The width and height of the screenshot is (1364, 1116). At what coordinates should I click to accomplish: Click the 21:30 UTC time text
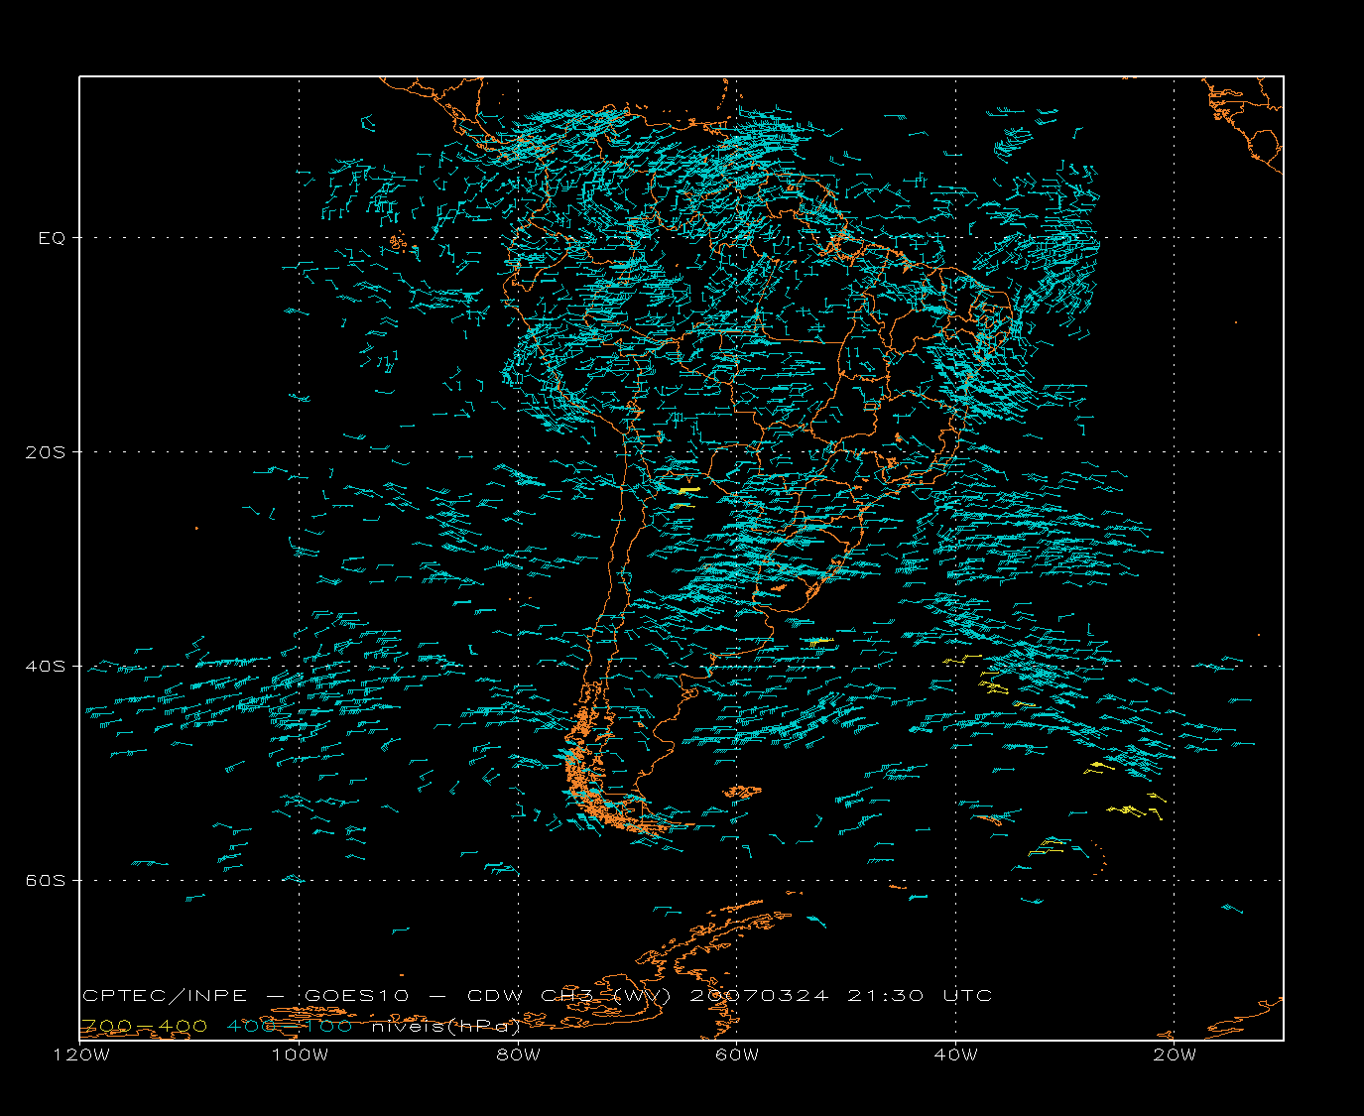tap(920, 995)
